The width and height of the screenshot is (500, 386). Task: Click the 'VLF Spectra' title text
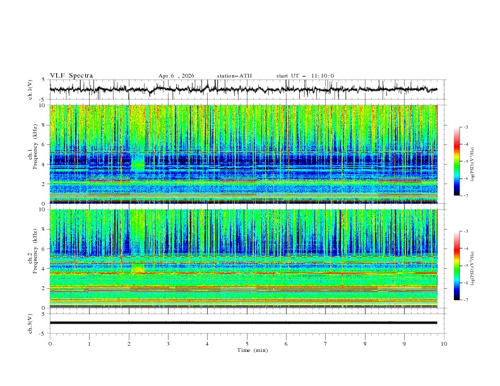(x=71, y=76)
